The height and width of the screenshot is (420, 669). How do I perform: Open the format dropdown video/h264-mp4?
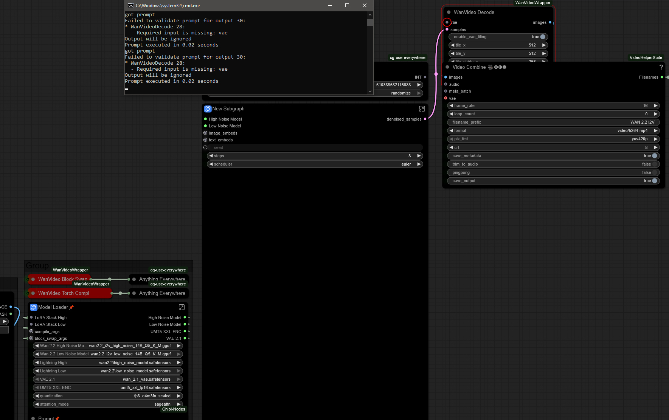pyautogui.click(x=554, y=130)
